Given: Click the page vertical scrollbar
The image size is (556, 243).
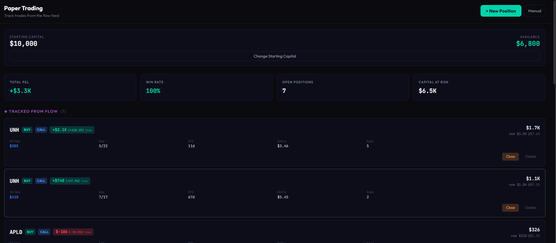Looking at the screenshot, I should coord(554,42).
